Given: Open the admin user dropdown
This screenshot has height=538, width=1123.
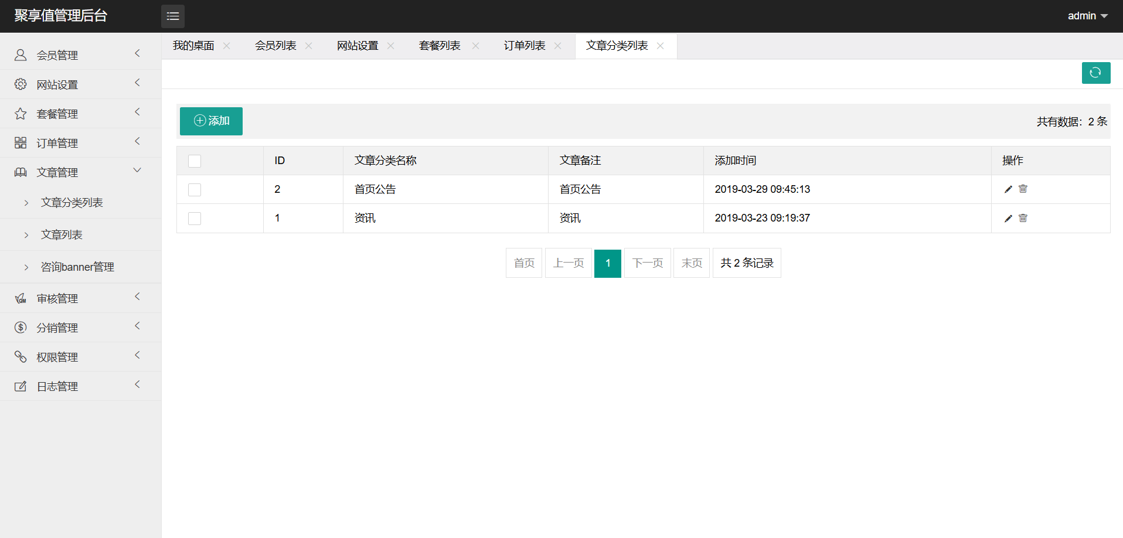Looking at the screenshot, I should pyautogui.click(x=1087, y=16).
